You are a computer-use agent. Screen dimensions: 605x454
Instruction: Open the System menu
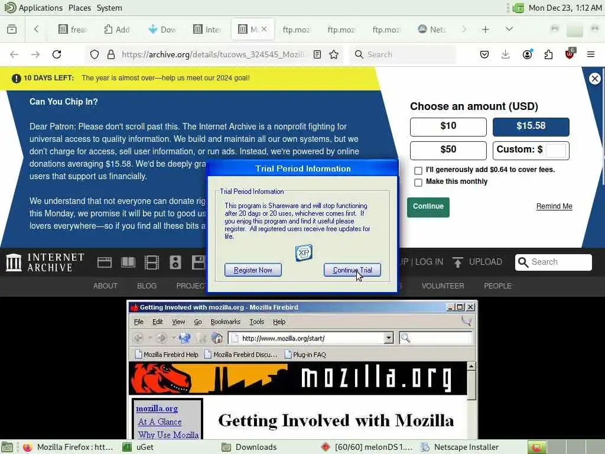(109, 8)
